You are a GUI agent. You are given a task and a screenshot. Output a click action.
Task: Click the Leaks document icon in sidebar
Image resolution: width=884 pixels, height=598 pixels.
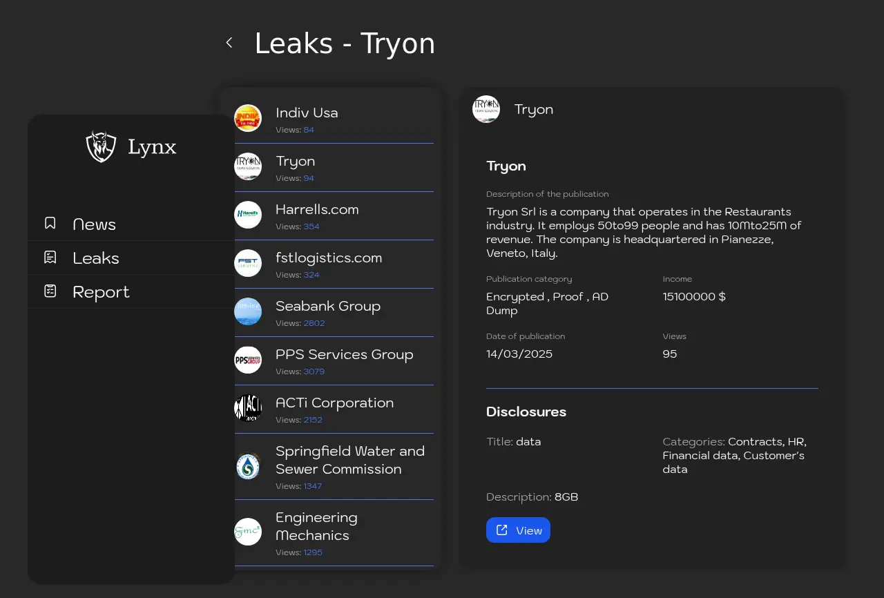pos(50,258)
